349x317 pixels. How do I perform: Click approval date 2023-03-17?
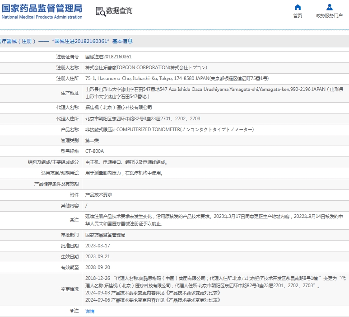(x=98, y=246)
